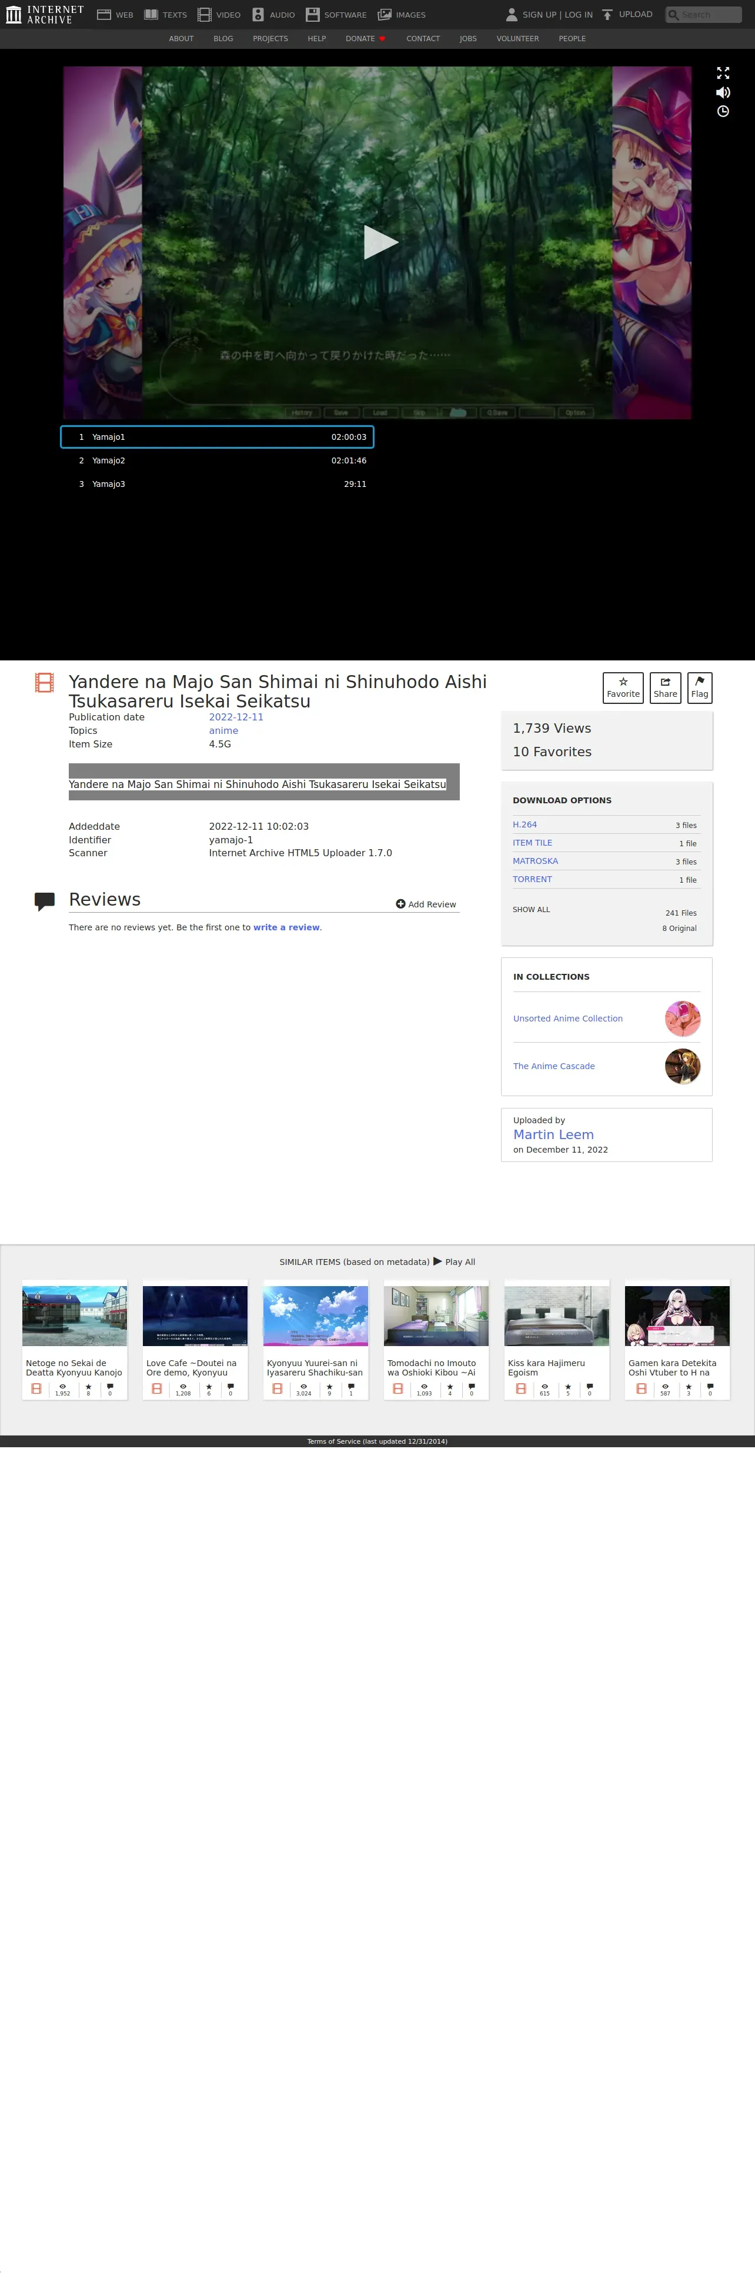Open Netoge no Sekai similar item thumbnail
Image resolution: width=755 pixels, height=2277 pixels.
[x=74, y=1316]
